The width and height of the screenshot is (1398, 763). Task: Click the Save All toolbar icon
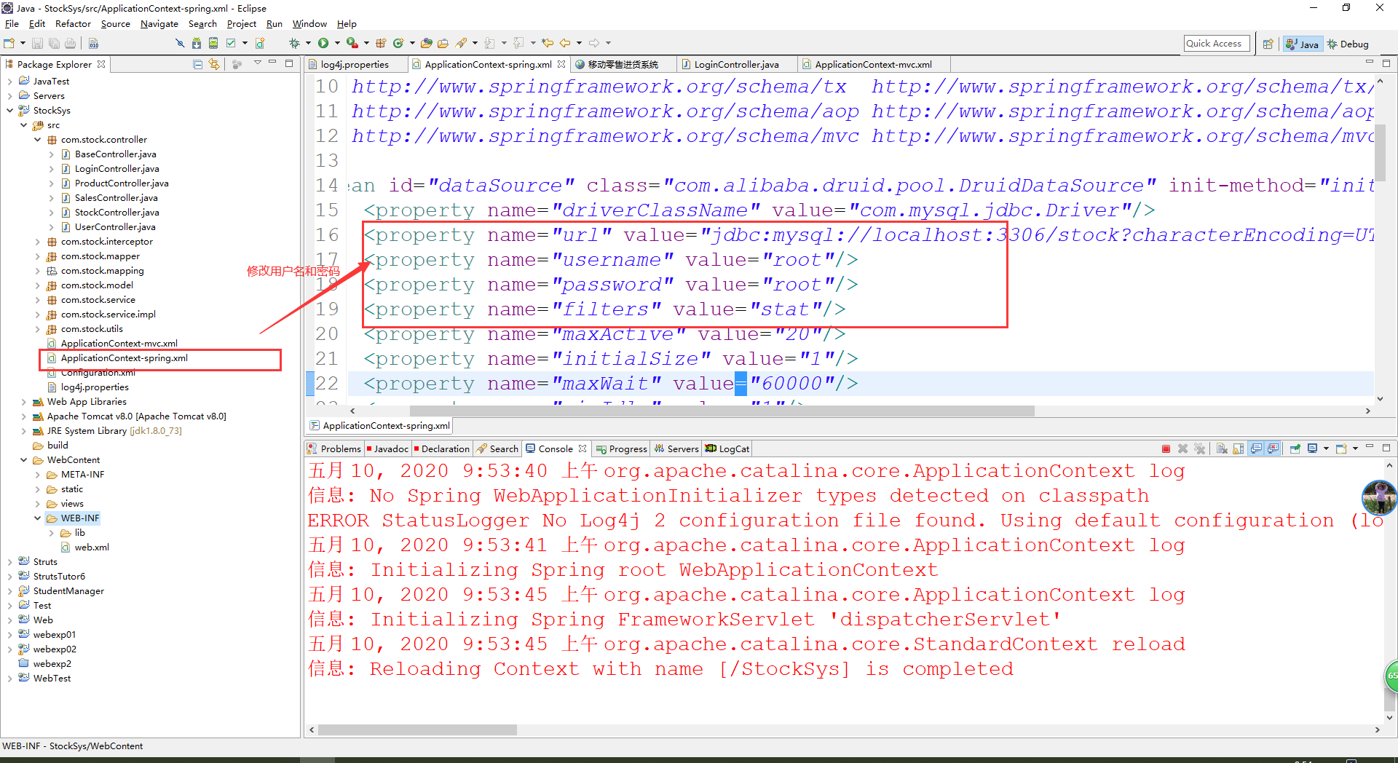pos(53,44)
